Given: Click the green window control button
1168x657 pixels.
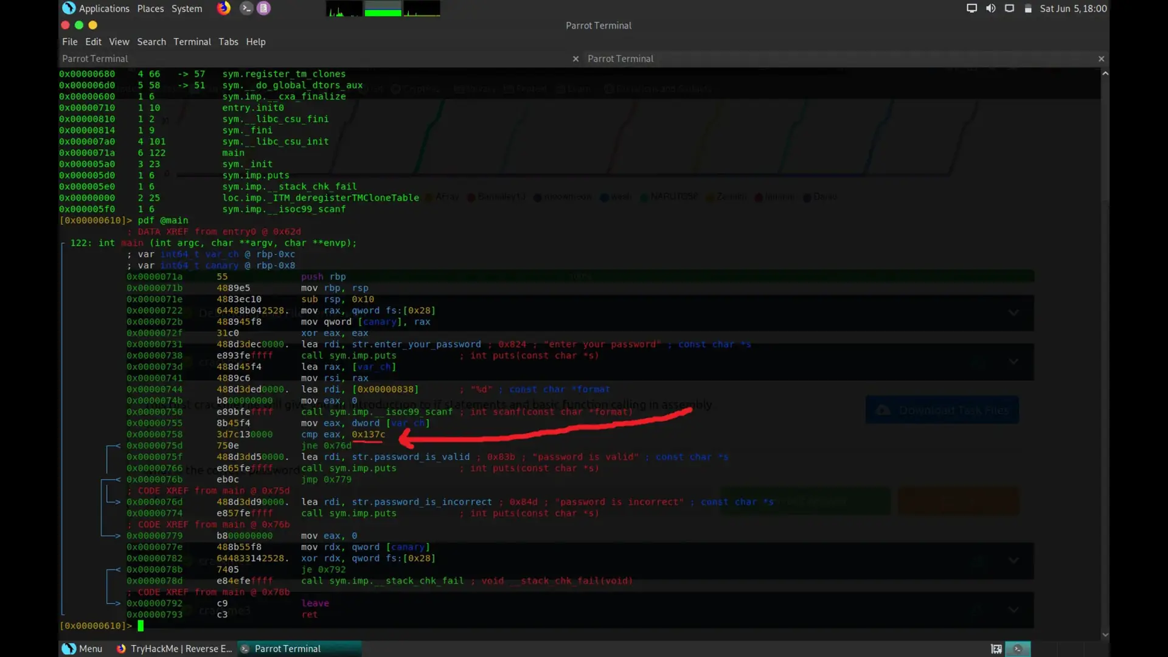Looking at the screenshot, I should (78, 25).
